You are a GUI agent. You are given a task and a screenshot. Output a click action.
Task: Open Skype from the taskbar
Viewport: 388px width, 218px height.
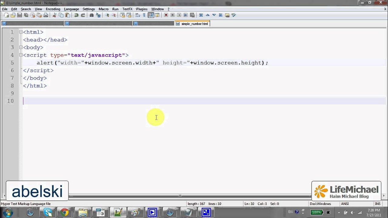[48, 212]
